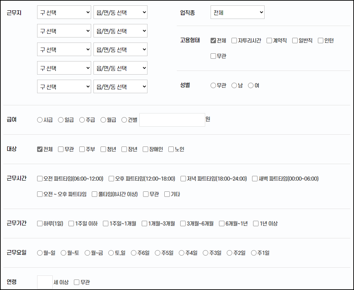
Task: Click the salary amount input field
Action: coord(172,120)
